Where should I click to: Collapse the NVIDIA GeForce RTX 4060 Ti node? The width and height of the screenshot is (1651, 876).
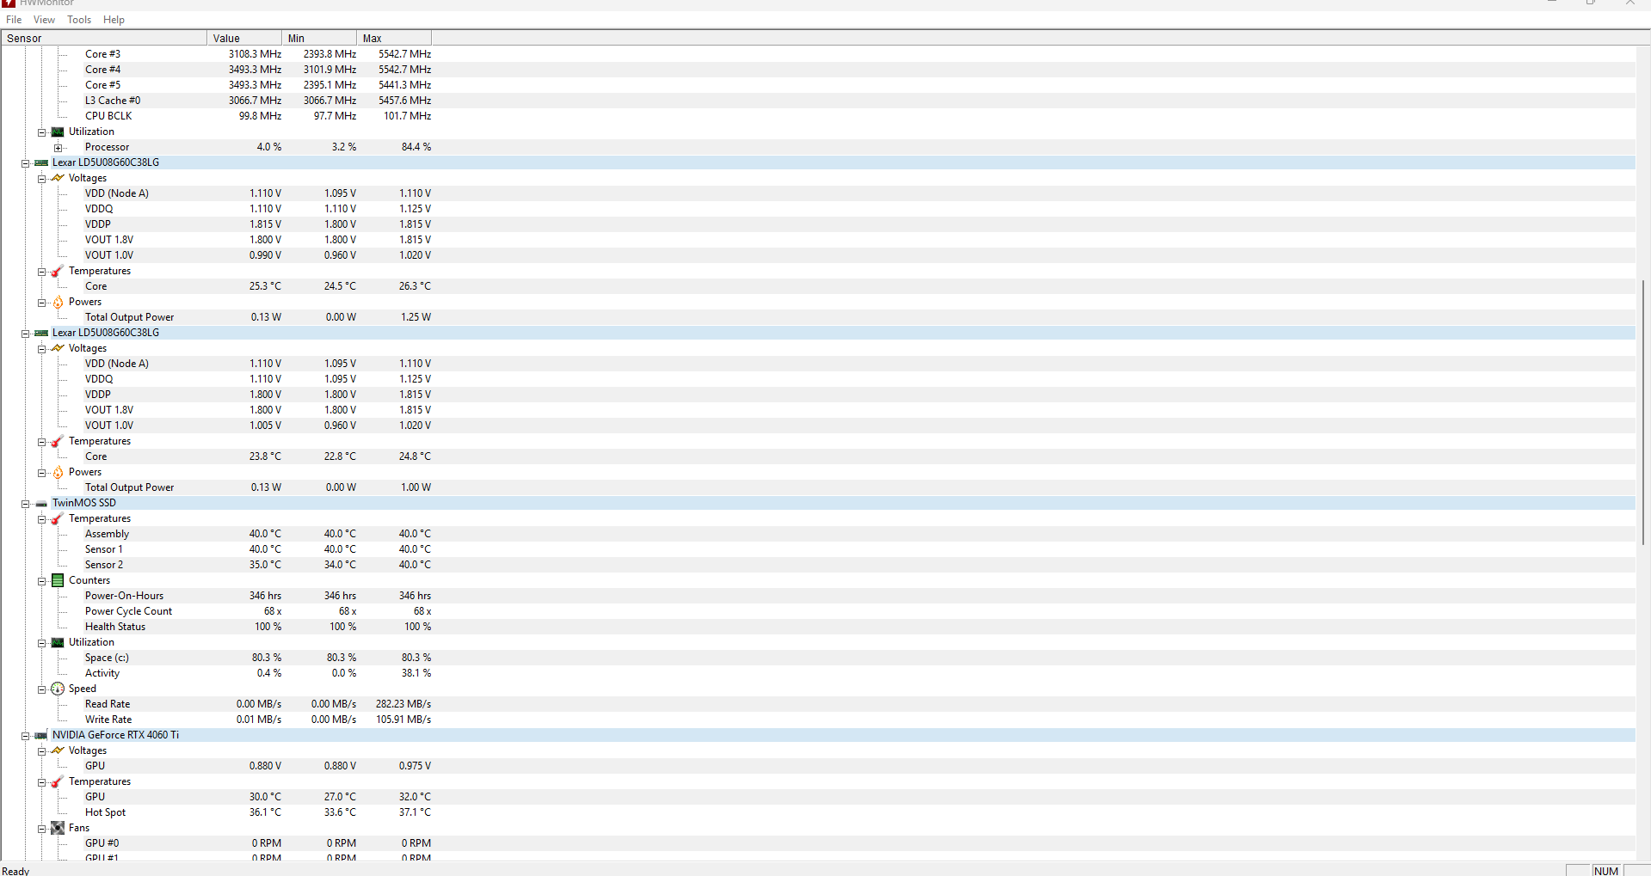pos(25,736)
